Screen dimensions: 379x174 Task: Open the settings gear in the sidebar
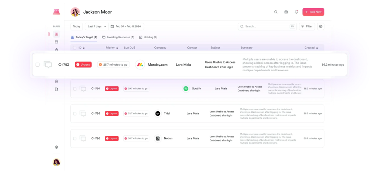click(x=56, y=147)
